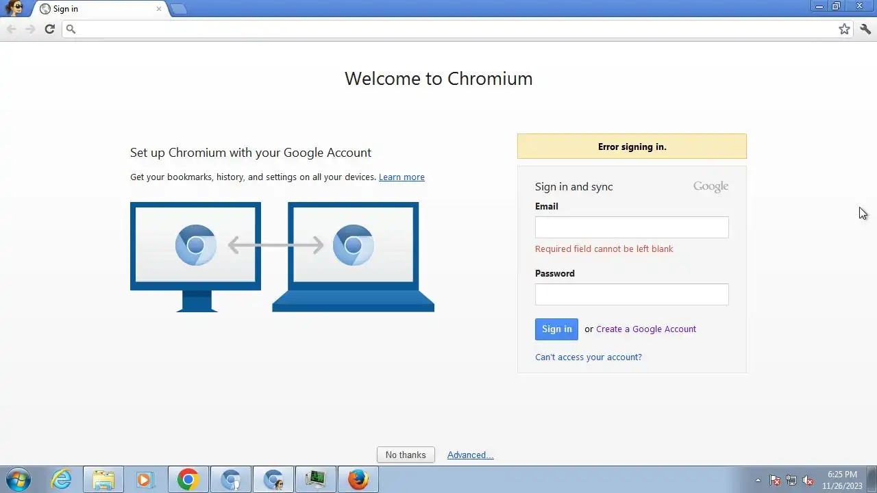Viewport: 877px width, 493px height.
Task: Bookmark this page with the star icon
Action: (x=844, y=29)
